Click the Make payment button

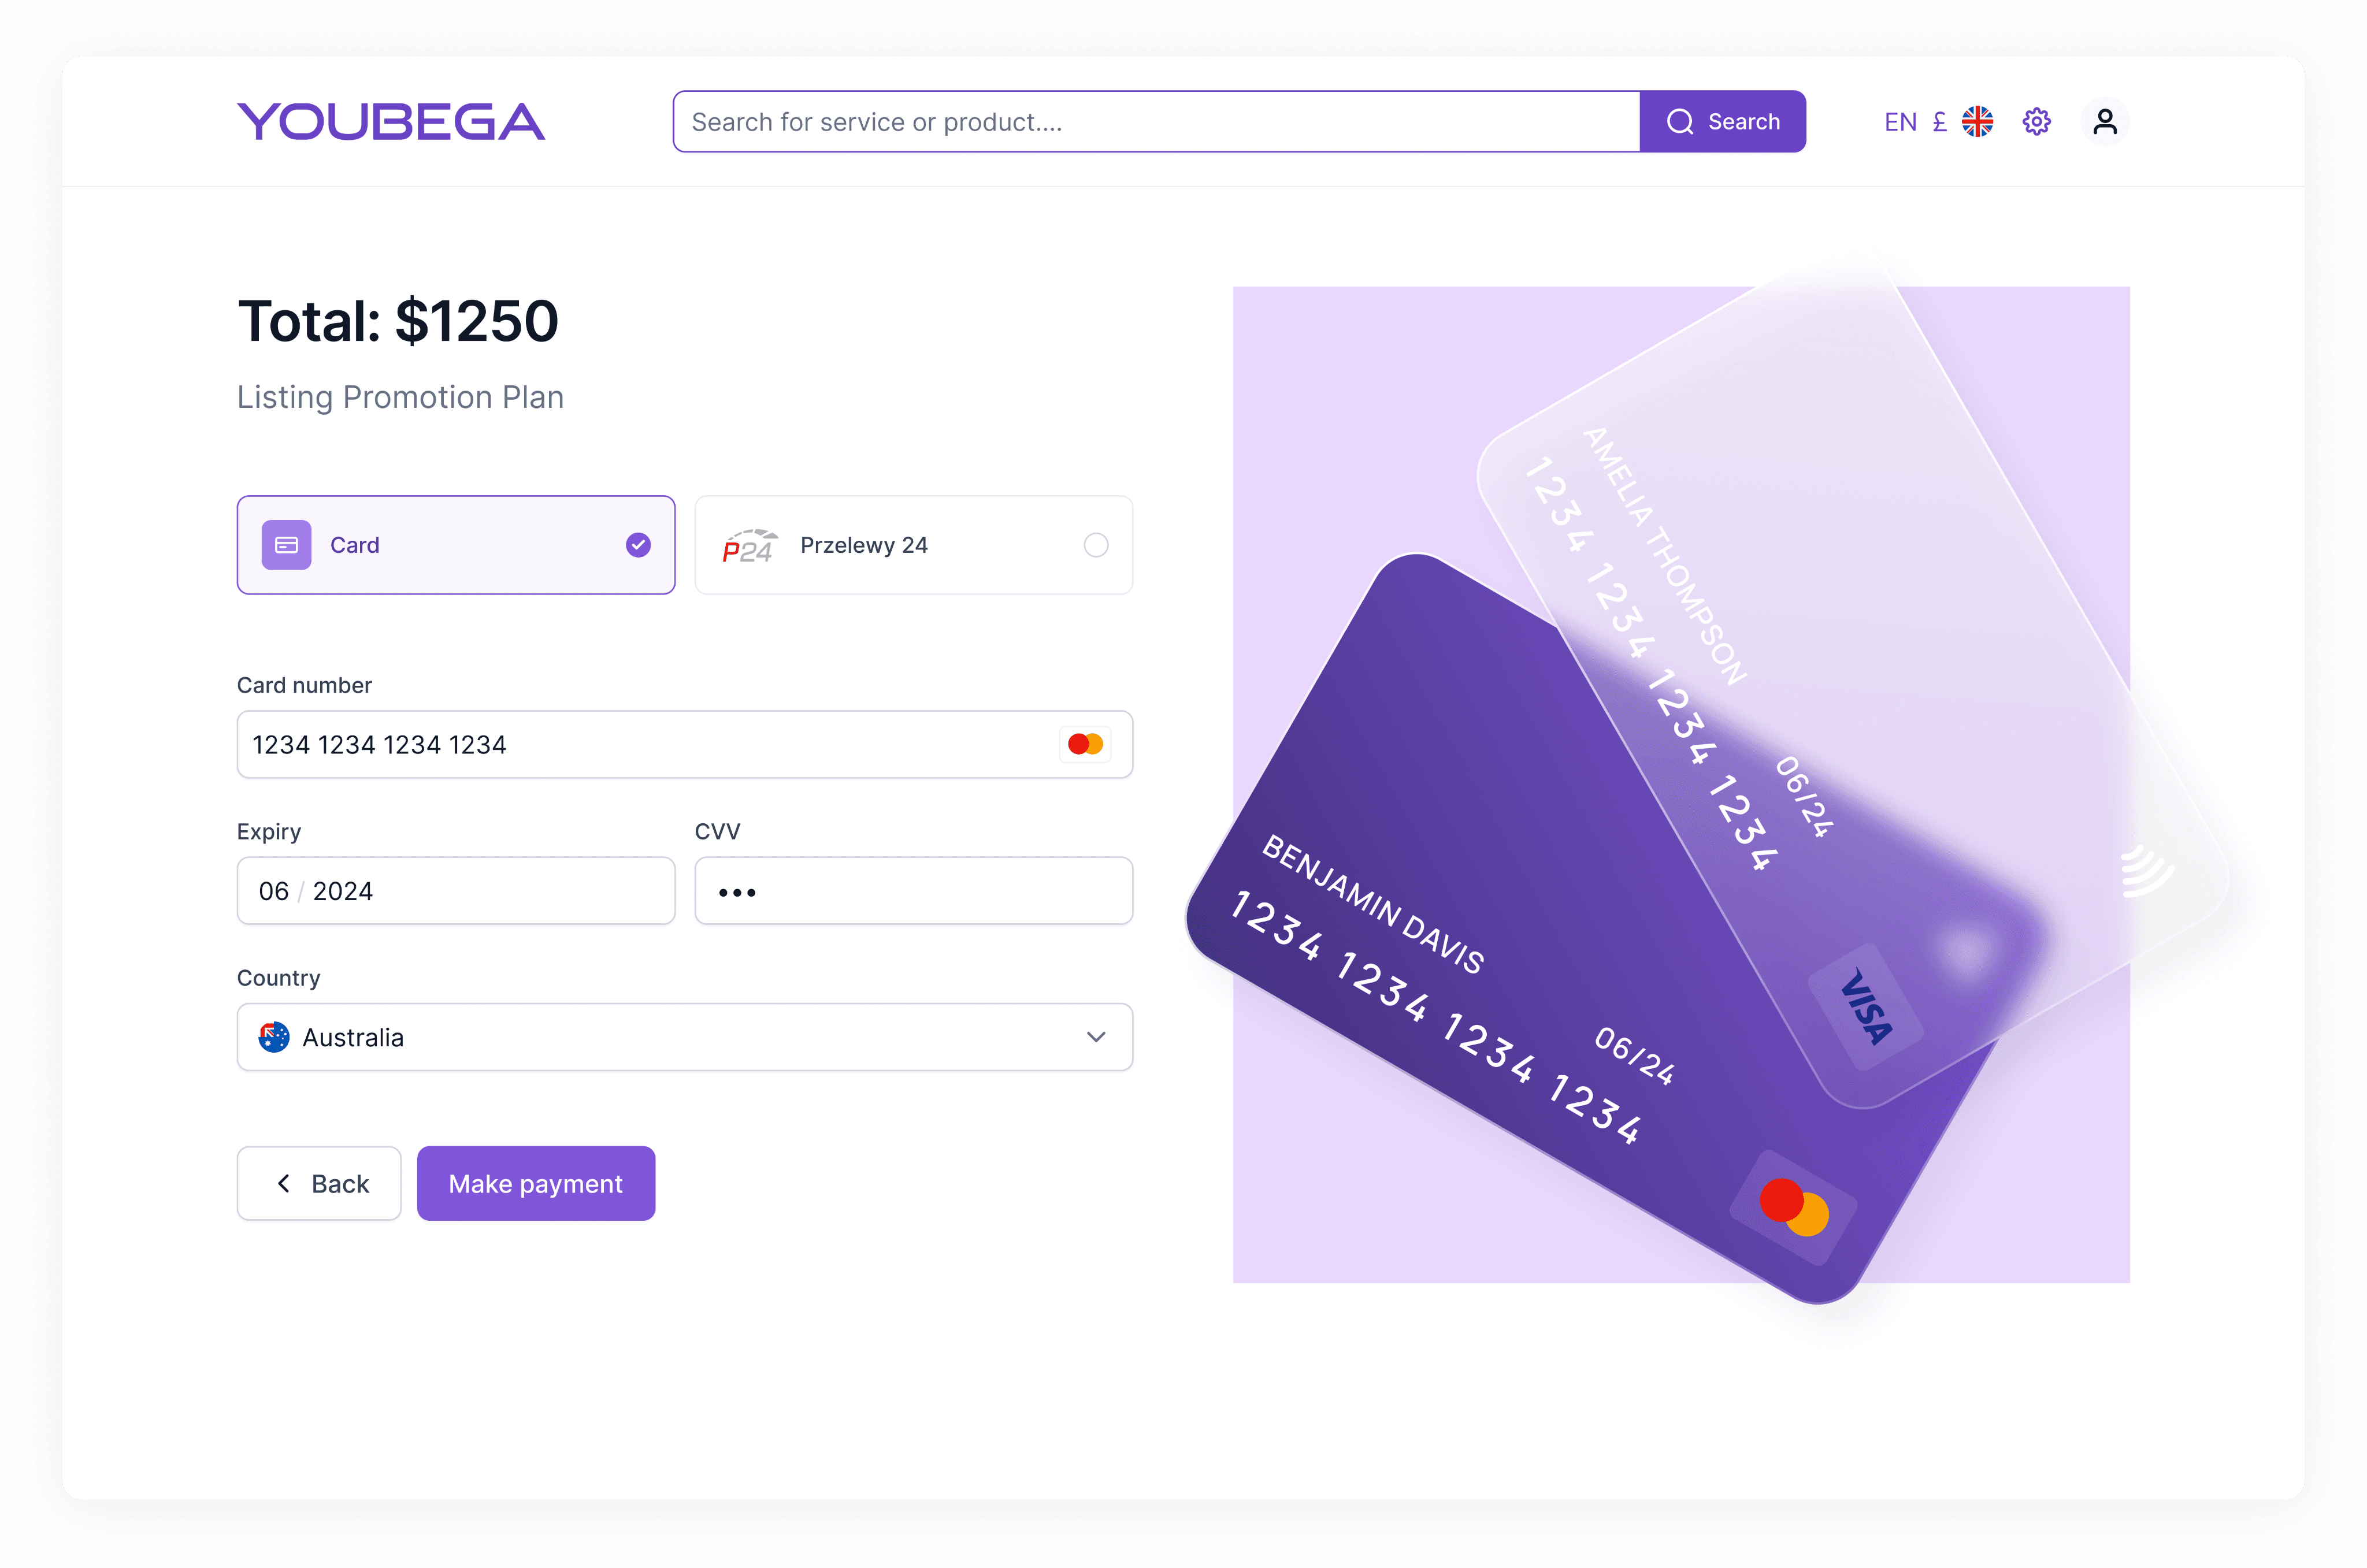(x=536, y=1183)
